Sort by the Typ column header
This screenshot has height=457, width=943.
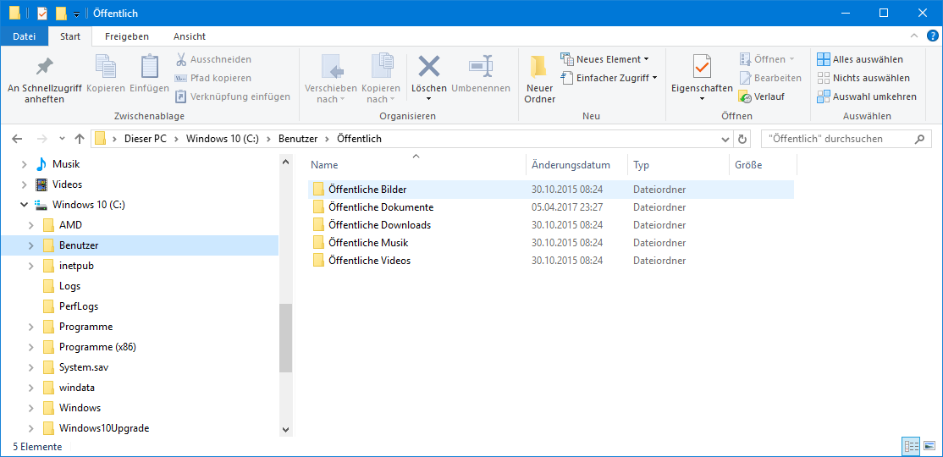(678, 165)
